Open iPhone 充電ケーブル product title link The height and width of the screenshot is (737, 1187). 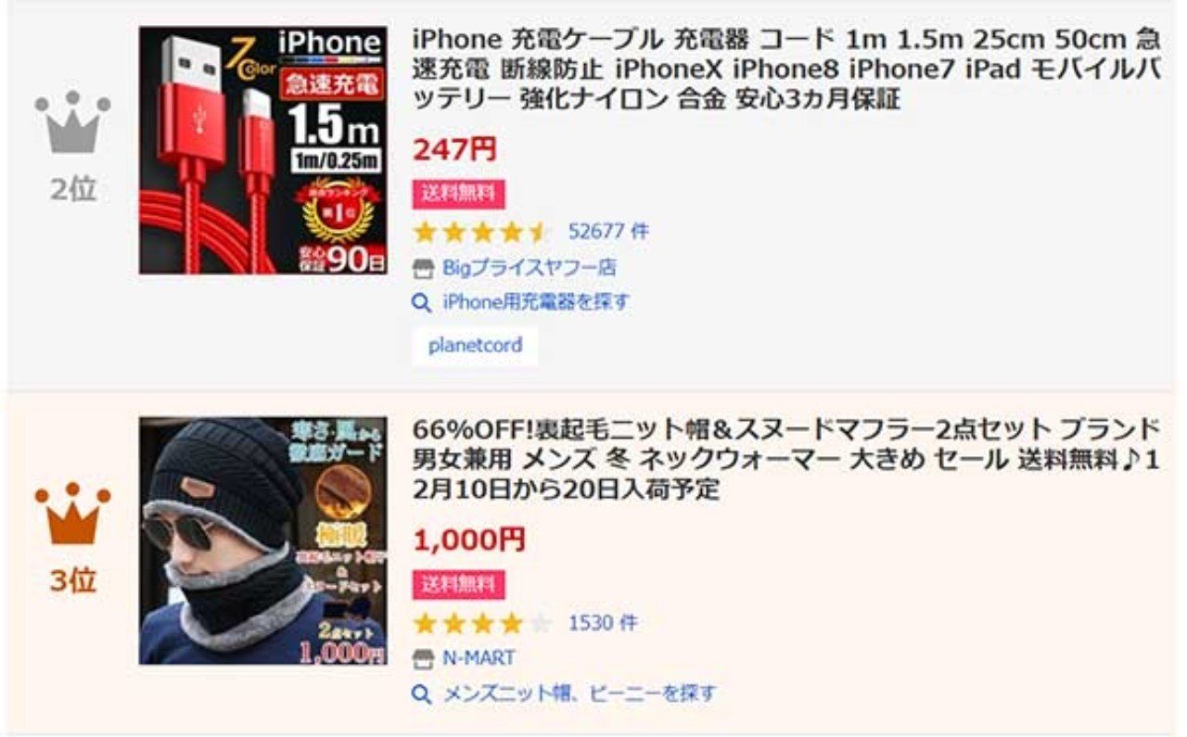point(785,70)
